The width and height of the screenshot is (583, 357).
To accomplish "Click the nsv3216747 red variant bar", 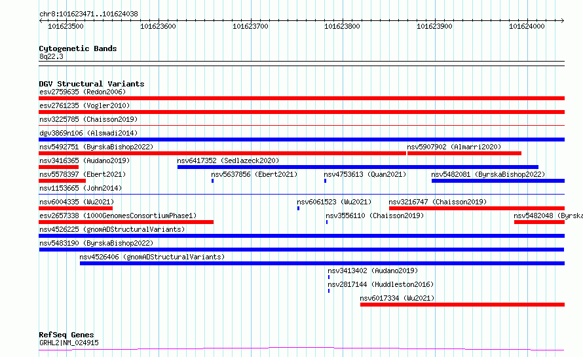I will pos(477,208).
